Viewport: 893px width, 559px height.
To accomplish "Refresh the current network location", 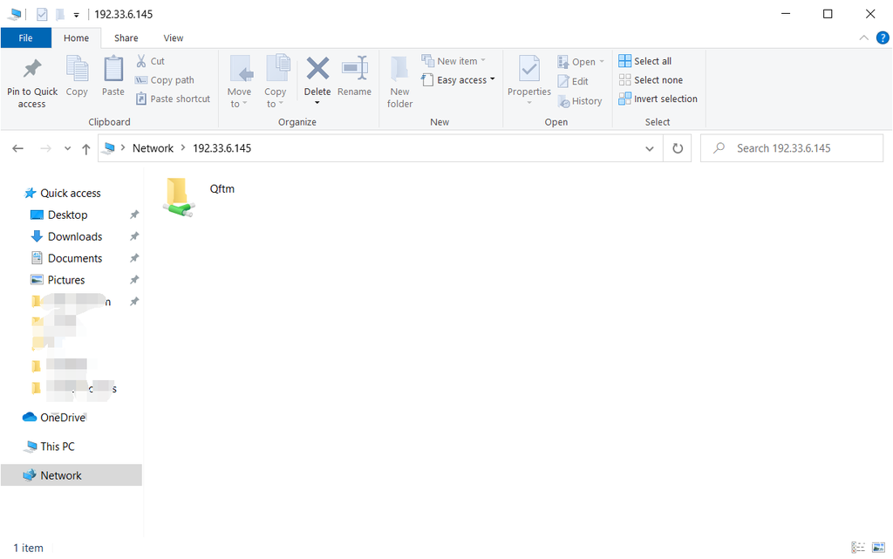I will point(678,148).
